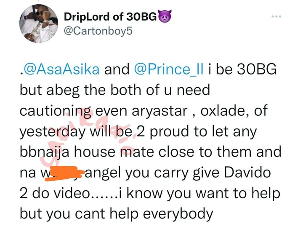Open DripLord's profile picture

pos(38,24)
